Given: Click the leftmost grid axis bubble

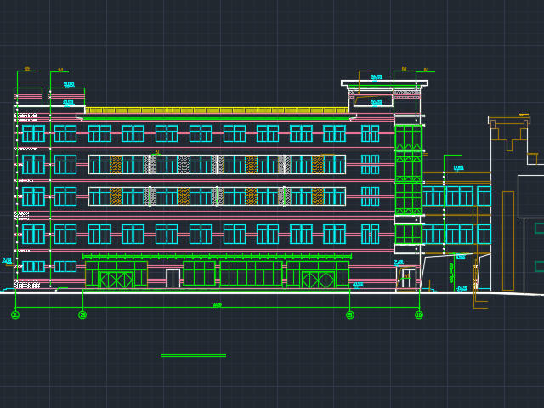Looking at the screenshot, I should click(x=15, y=314).
